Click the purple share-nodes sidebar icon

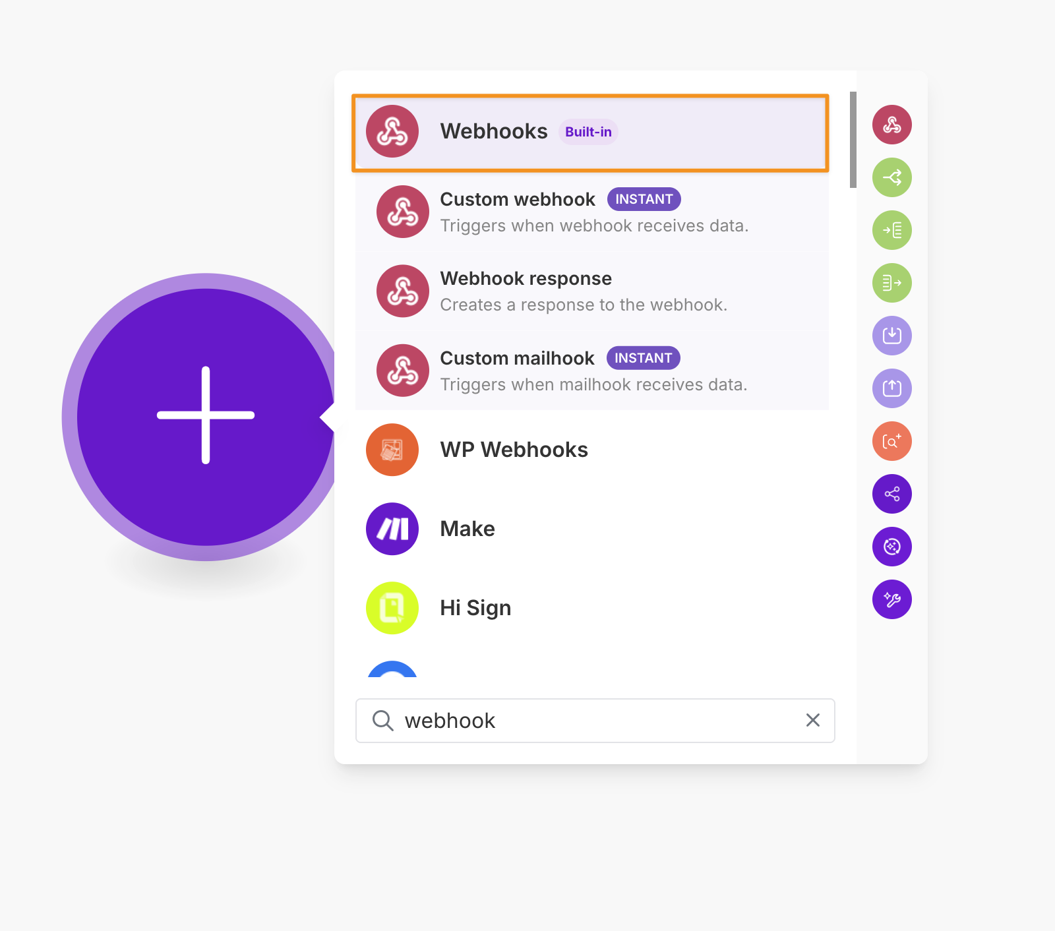point(892,494)
